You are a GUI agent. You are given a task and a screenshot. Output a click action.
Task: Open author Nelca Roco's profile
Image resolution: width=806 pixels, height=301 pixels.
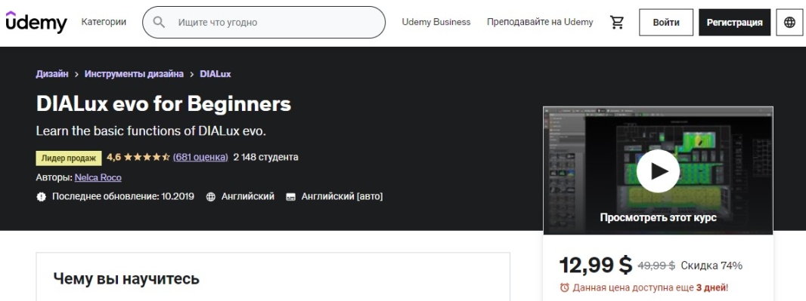coord(98,177)
